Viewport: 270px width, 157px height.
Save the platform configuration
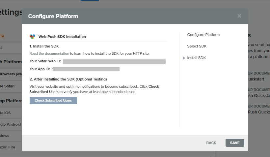pyautogui.click(x=235, y=143)
